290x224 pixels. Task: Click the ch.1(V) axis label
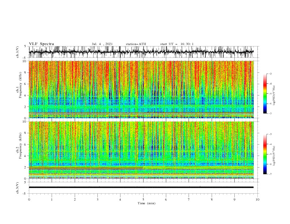coord(18,52)
